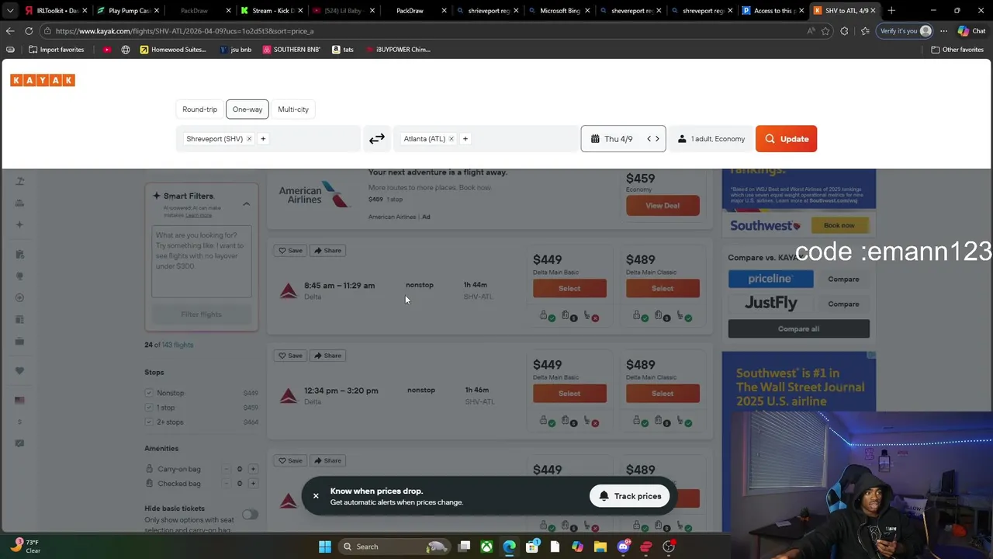
Task: Increase the Checked bag count
Action: click(253, 484)
